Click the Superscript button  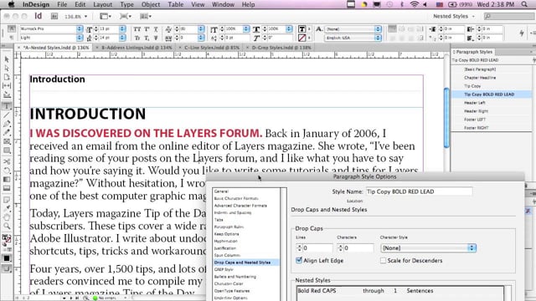147,29
